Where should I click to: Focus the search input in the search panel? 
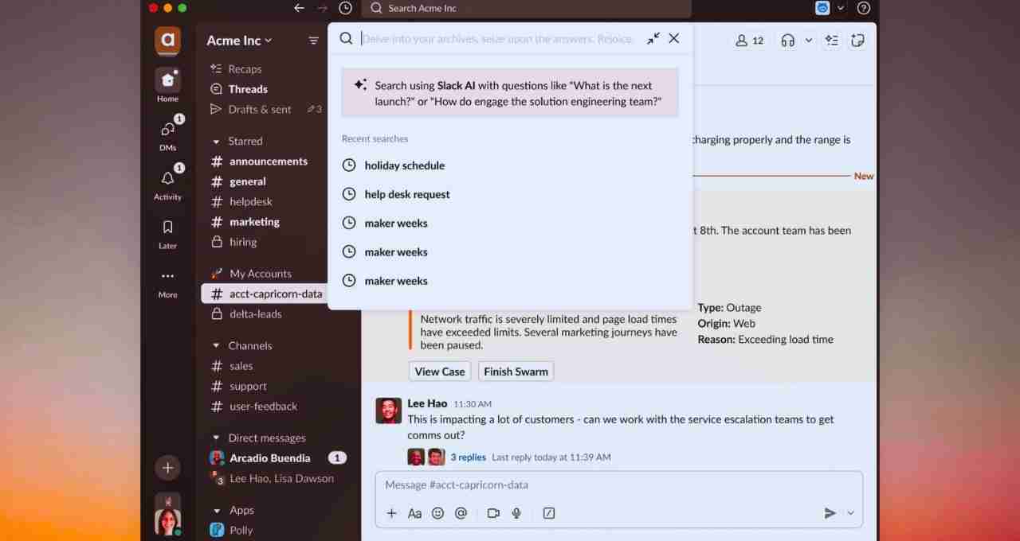(498, 38)
